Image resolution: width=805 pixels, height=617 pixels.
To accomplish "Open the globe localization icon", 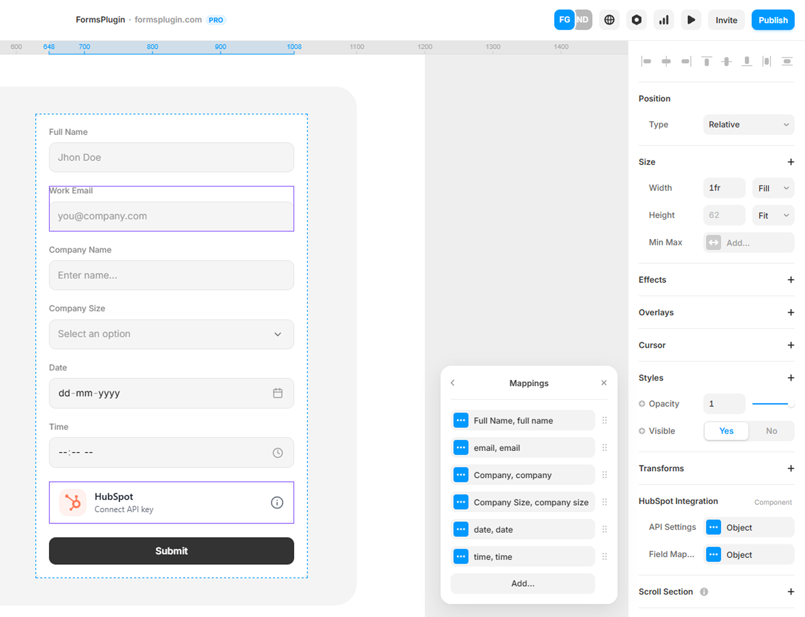I will (x=609, y=20).
